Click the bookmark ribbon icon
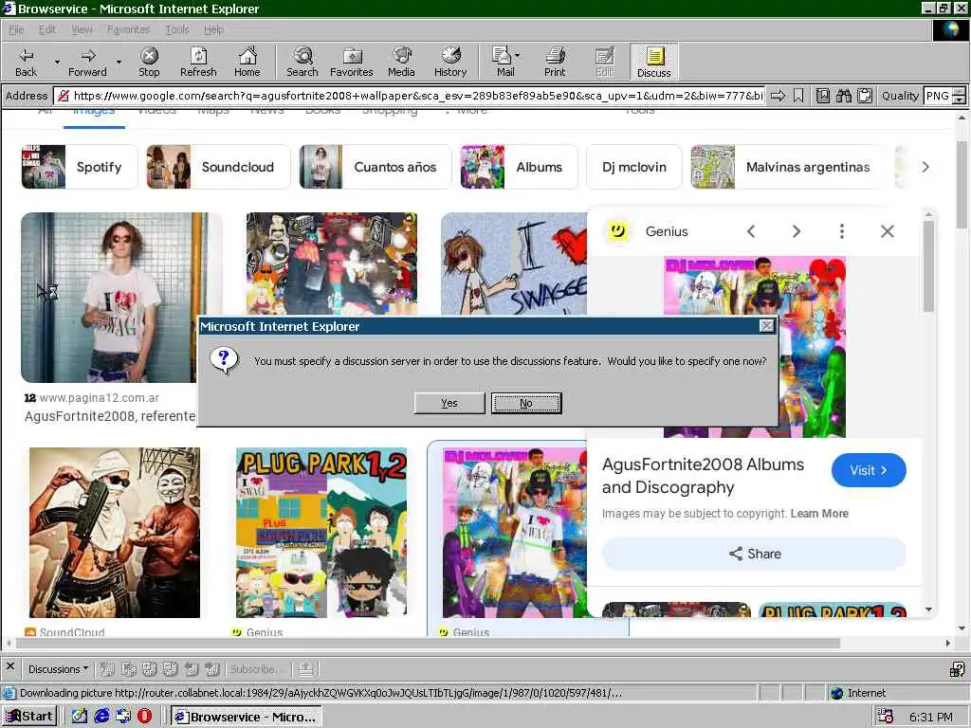This screenshot has height=728, width=971. pyautogui.click(x=798, y=96)
